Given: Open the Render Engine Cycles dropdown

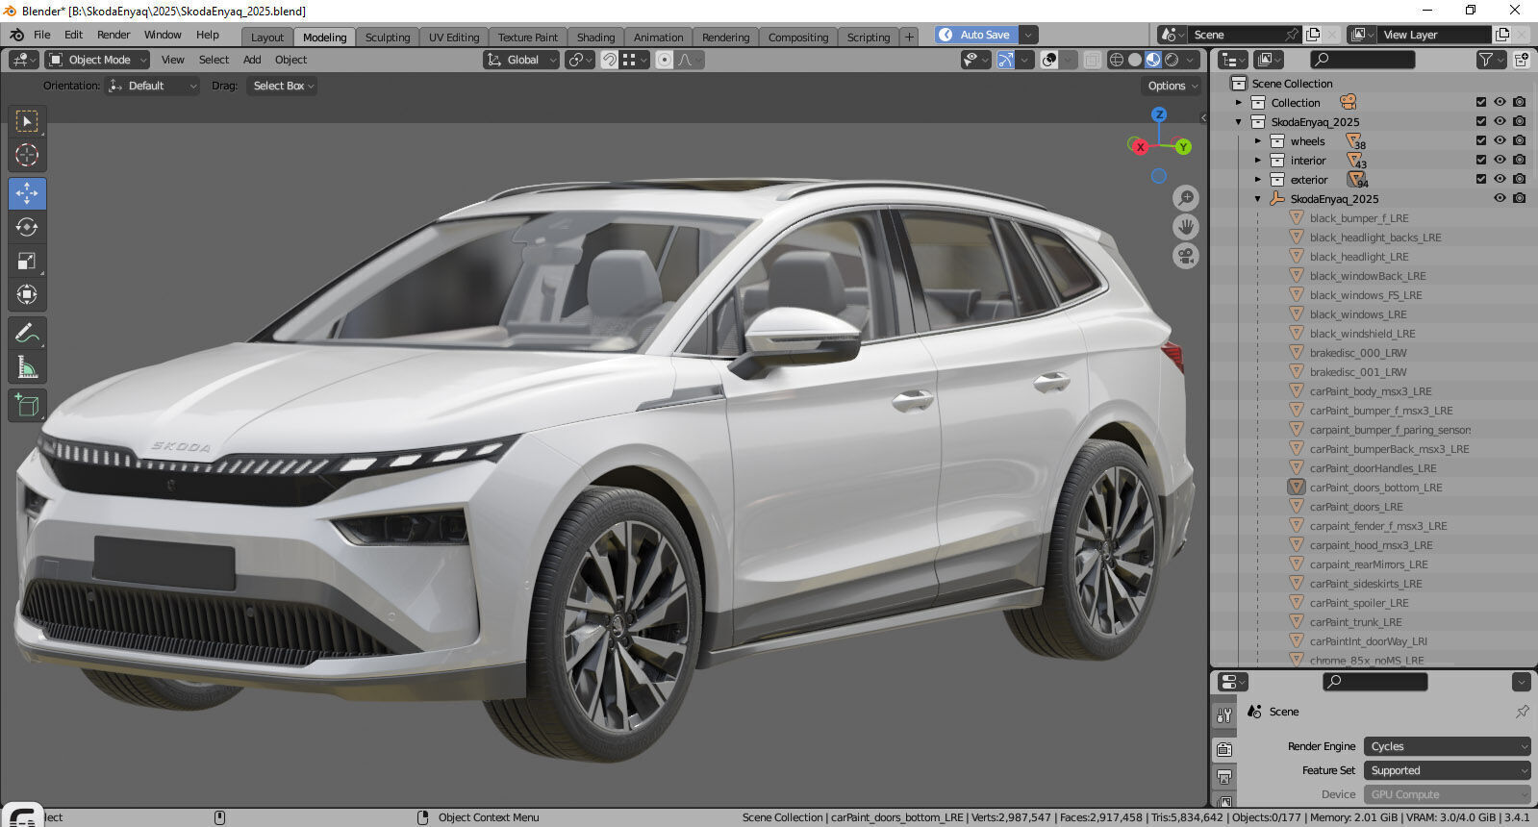Looking at the screenshot, I should [1447, 746].
